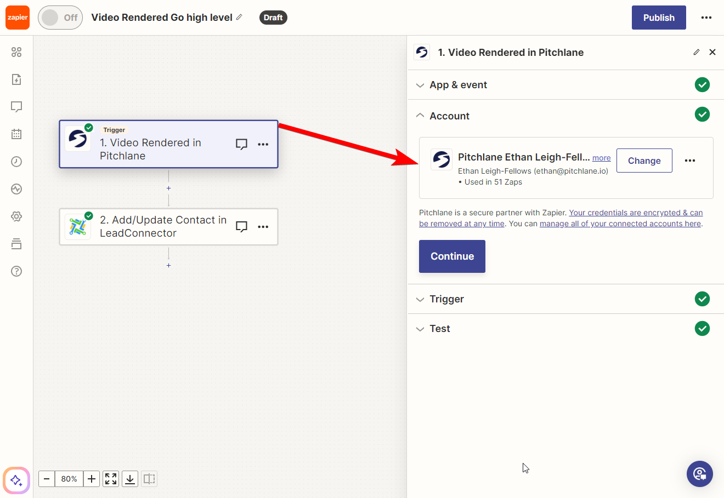Add a note to the LeadConnector step
Screen dimensions: 724x498
(x=241, y=227)
